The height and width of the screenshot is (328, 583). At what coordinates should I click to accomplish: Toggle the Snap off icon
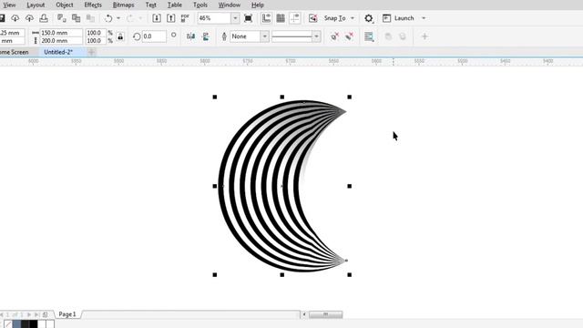click(313, 18)
